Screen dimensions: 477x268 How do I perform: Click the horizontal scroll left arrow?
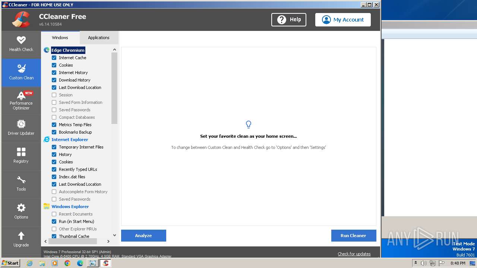[46, 241]
